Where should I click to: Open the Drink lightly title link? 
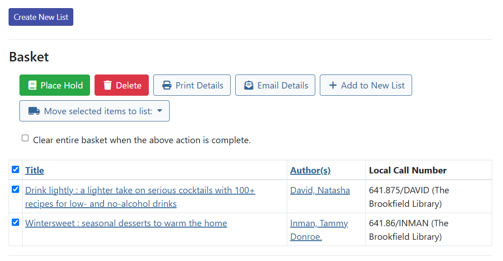pos(140,191)
